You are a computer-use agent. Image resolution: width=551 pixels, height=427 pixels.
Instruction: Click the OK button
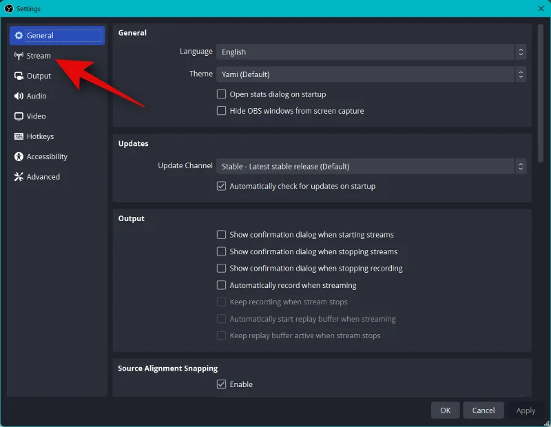pos(445,410)
